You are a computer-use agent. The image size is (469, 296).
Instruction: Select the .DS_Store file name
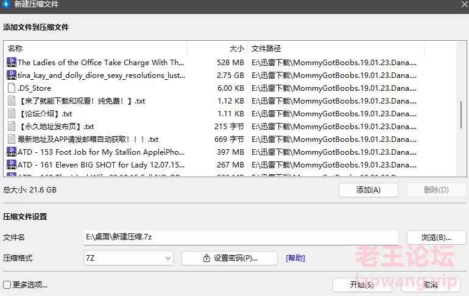coord(34,88)
